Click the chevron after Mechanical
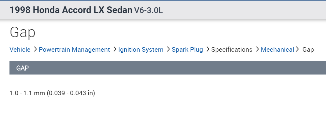The height and width of the screenshot is (132, 326). point(297,49)
